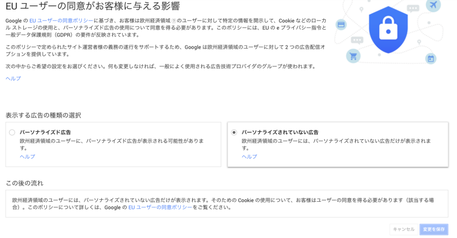Click the この後の流れ heading

(25, 183)
